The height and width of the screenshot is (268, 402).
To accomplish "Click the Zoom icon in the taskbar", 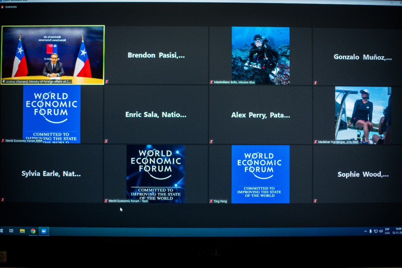I will tap(44, 231).
